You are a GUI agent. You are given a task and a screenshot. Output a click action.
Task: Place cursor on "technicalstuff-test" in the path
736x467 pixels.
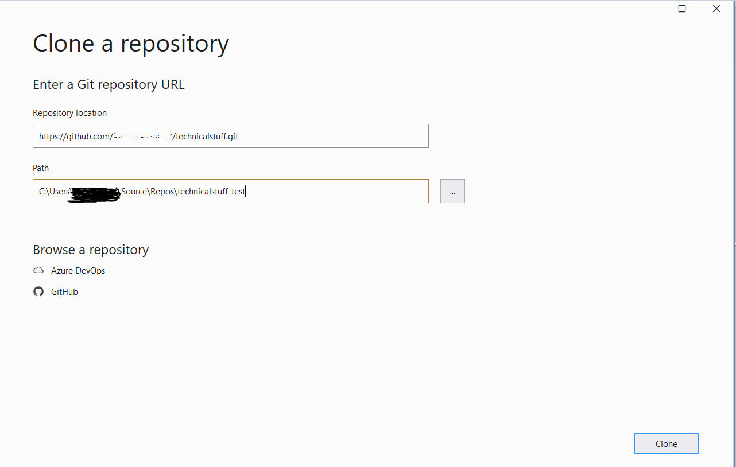tap(211, 192)
